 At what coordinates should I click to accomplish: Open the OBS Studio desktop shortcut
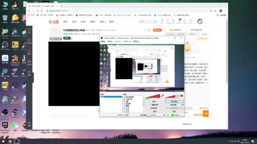click(5, 46)
